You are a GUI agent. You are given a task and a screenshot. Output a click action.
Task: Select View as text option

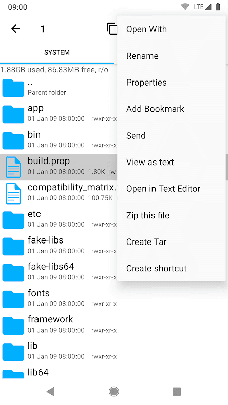point(171,162)
